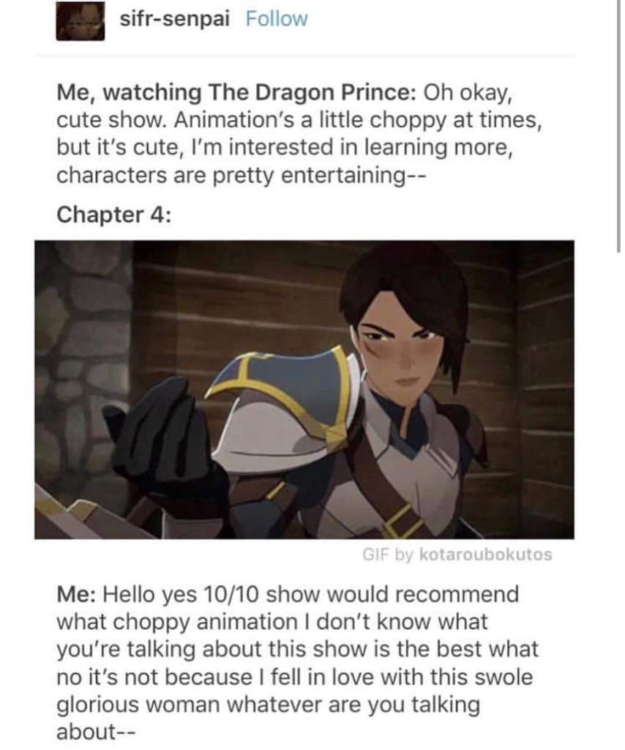Click the page scrollbar thumb on right
The width and height of the screenshot is (625, 750).
pos(618,125)
